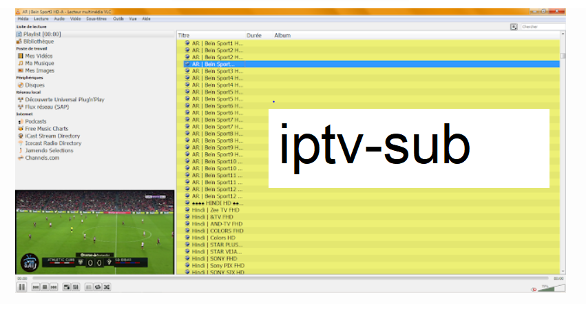Image resolution: width=586 pixels, height=312 pixels.
Task: Open Channels.com in the sidebar
Action: tap(39, 158)
